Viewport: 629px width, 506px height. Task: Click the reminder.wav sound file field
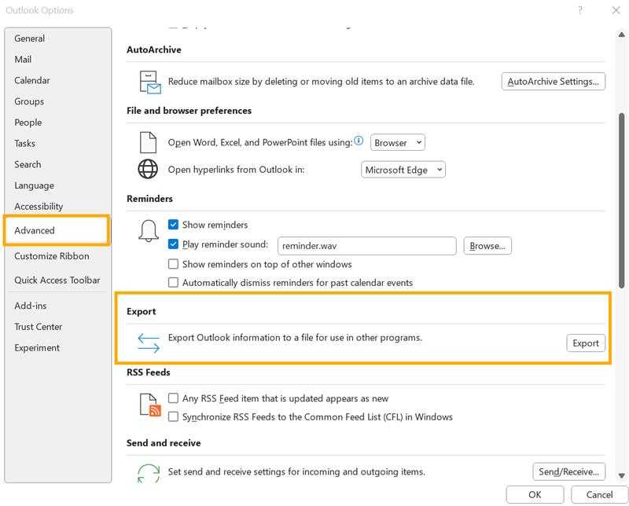(x=366, y=246)
